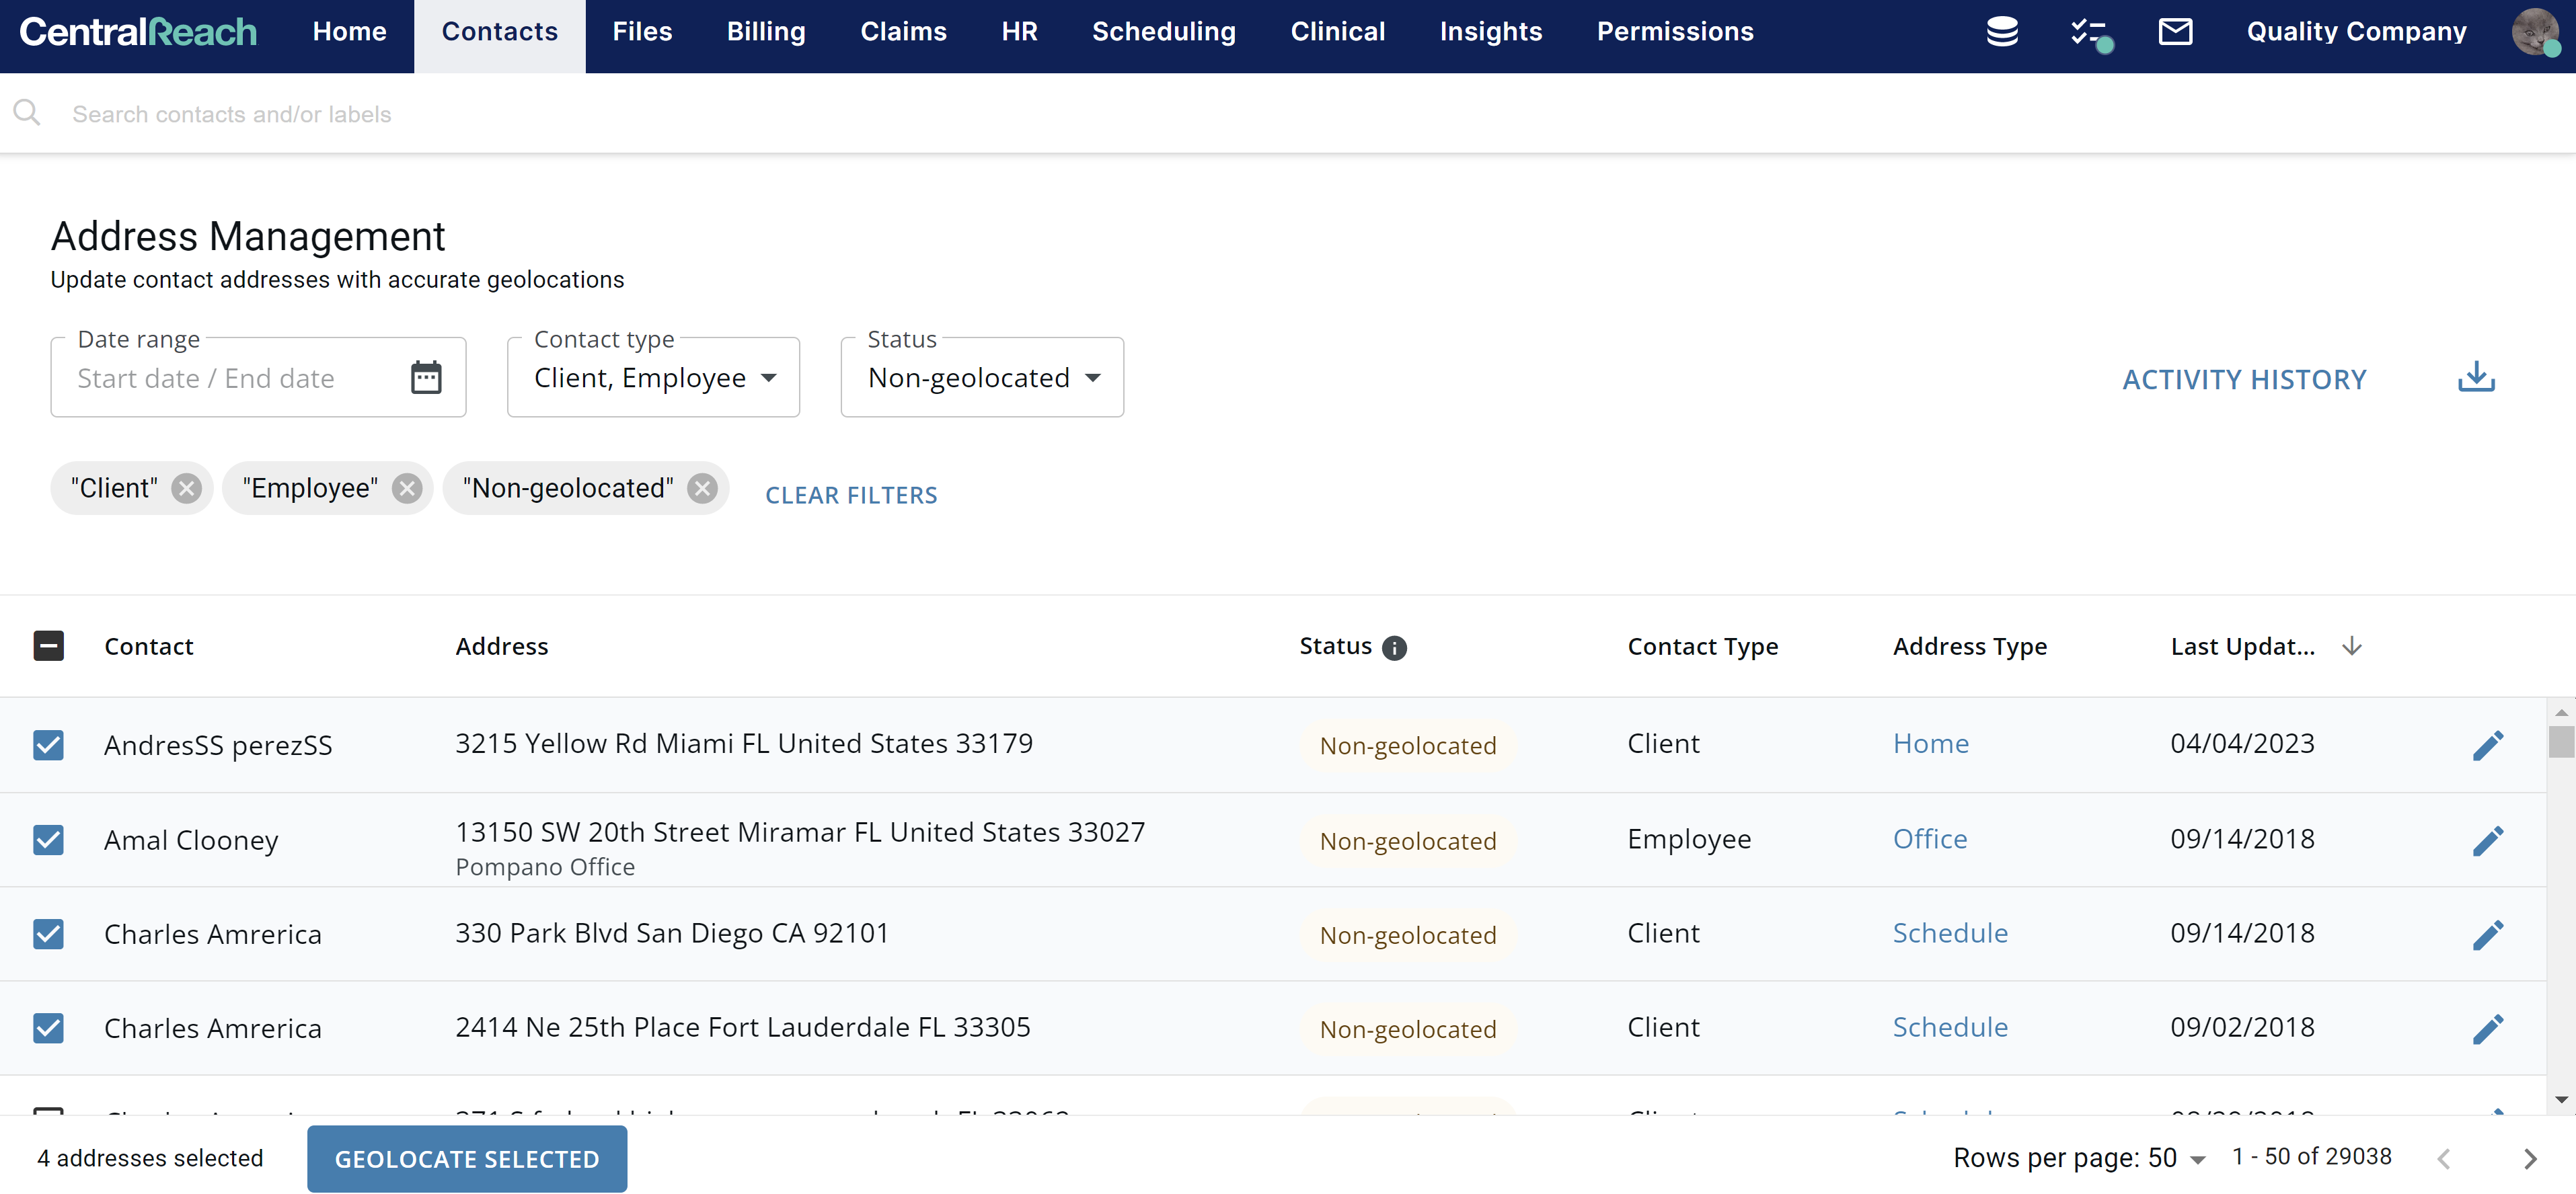
Task: Go to the previous page arrow
Action: click(x=2443, y=1159)
